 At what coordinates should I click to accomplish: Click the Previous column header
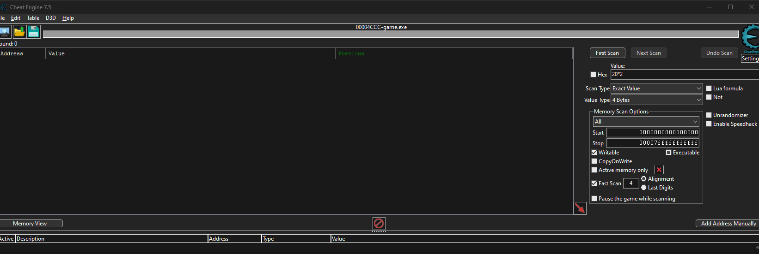(454, 54)
